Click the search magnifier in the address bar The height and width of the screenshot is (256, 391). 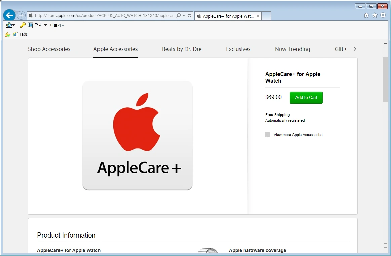tap(178, 15)
